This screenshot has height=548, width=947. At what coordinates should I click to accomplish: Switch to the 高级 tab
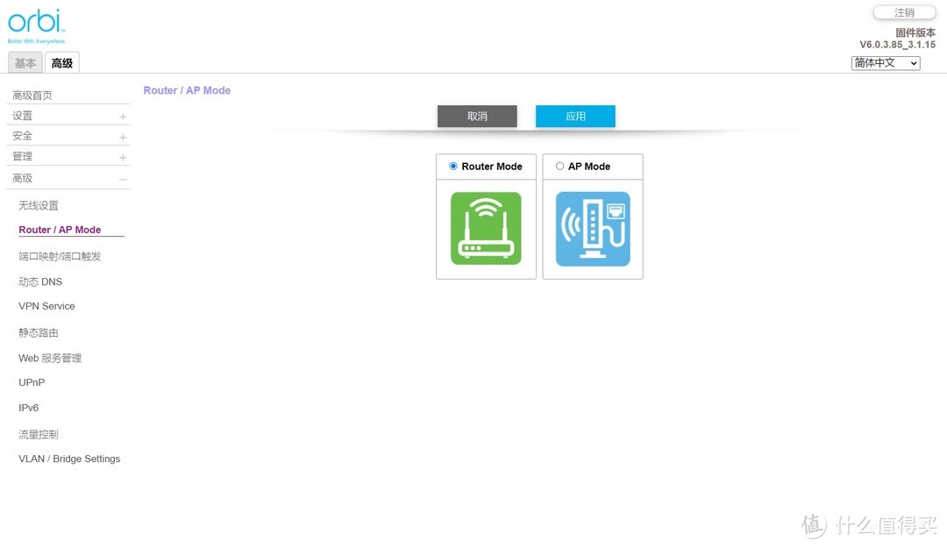click(62, 63)
